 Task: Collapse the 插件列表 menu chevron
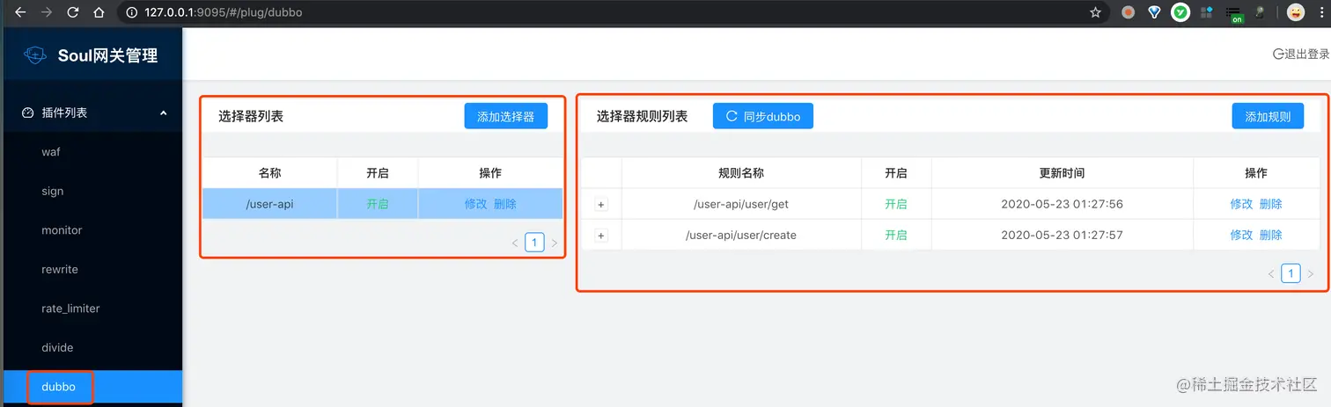click(163, 113)
